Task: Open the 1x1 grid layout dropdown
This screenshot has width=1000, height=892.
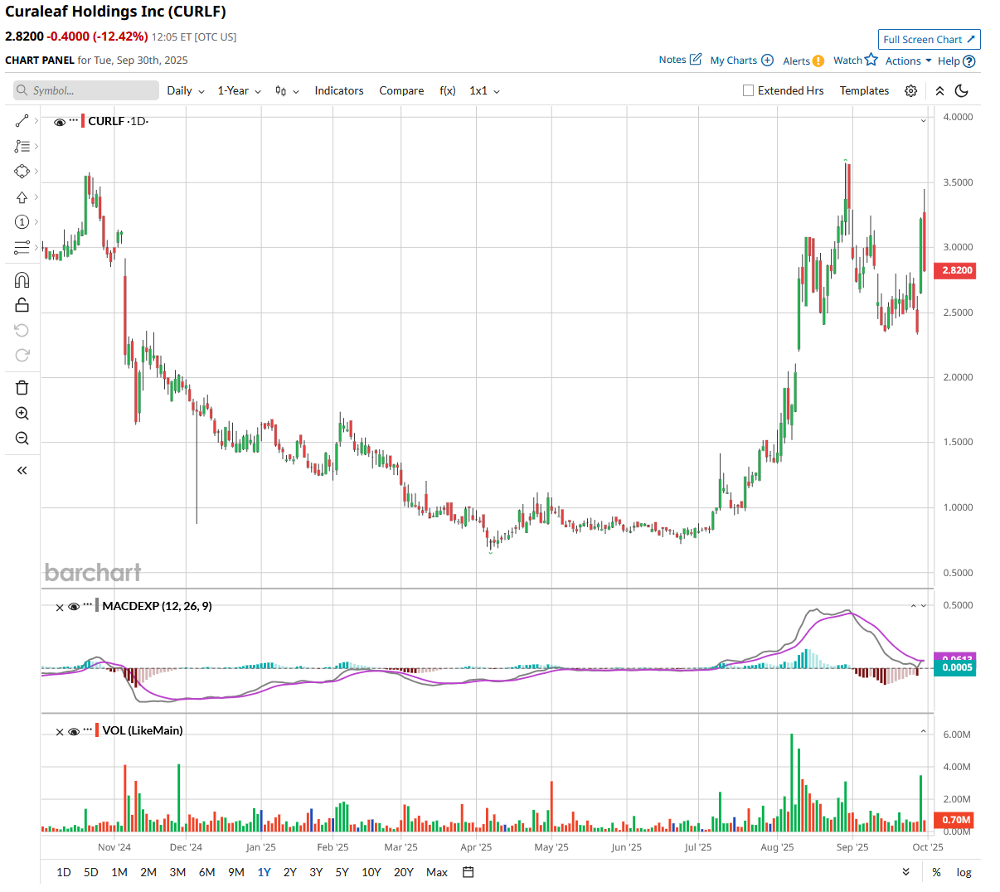Action: pyautogui.click(x=485, y=91)
